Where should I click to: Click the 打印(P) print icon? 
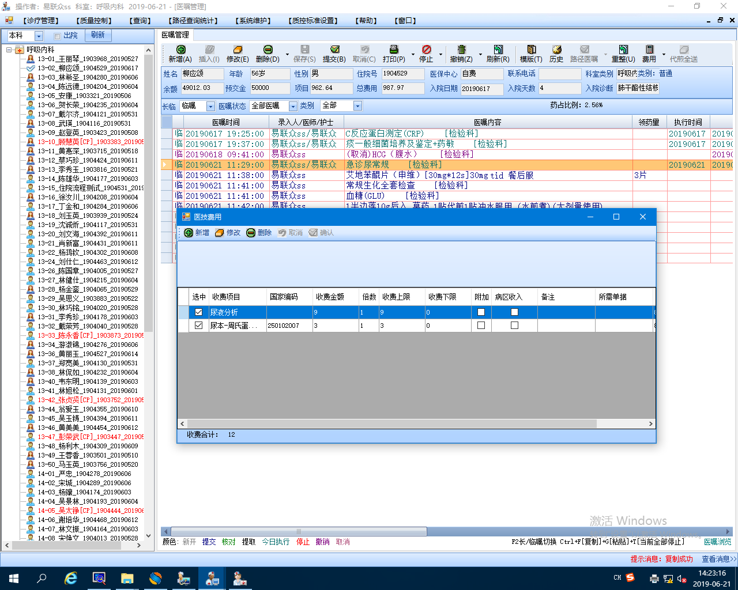pyautogui.click(x=394, y=50)
